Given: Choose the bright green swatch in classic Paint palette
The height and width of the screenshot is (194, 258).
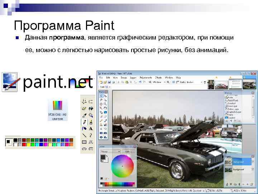Looking at the screenshot, I should pyautogui.click(x=33, y=144).
